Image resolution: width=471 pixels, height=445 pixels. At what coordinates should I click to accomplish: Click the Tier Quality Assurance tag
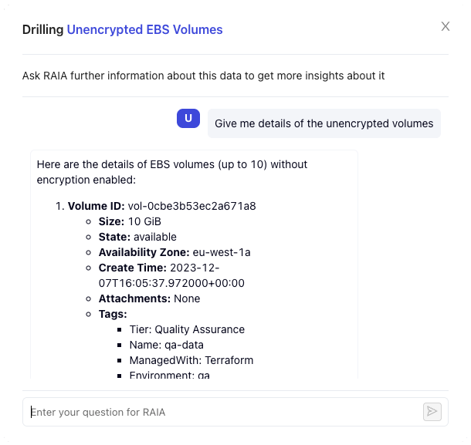pos(187,329)
